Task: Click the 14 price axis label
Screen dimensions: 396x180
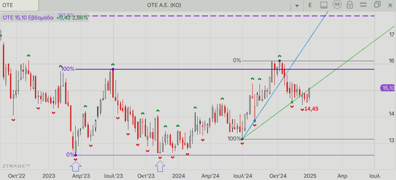Action: 392,114
